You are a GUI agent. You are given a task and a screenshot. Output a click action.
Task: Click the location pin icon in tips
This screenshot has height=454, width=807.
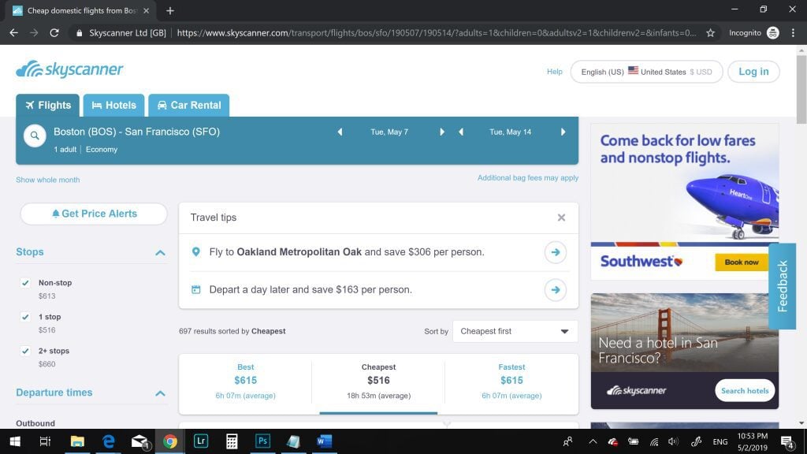pyautogui.click(x=195, y=251)
